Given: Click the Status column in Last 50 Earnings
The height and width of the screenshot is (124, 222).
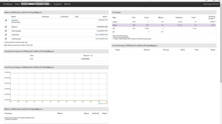Looking at the screenshot, I should (x=213, y=50).
